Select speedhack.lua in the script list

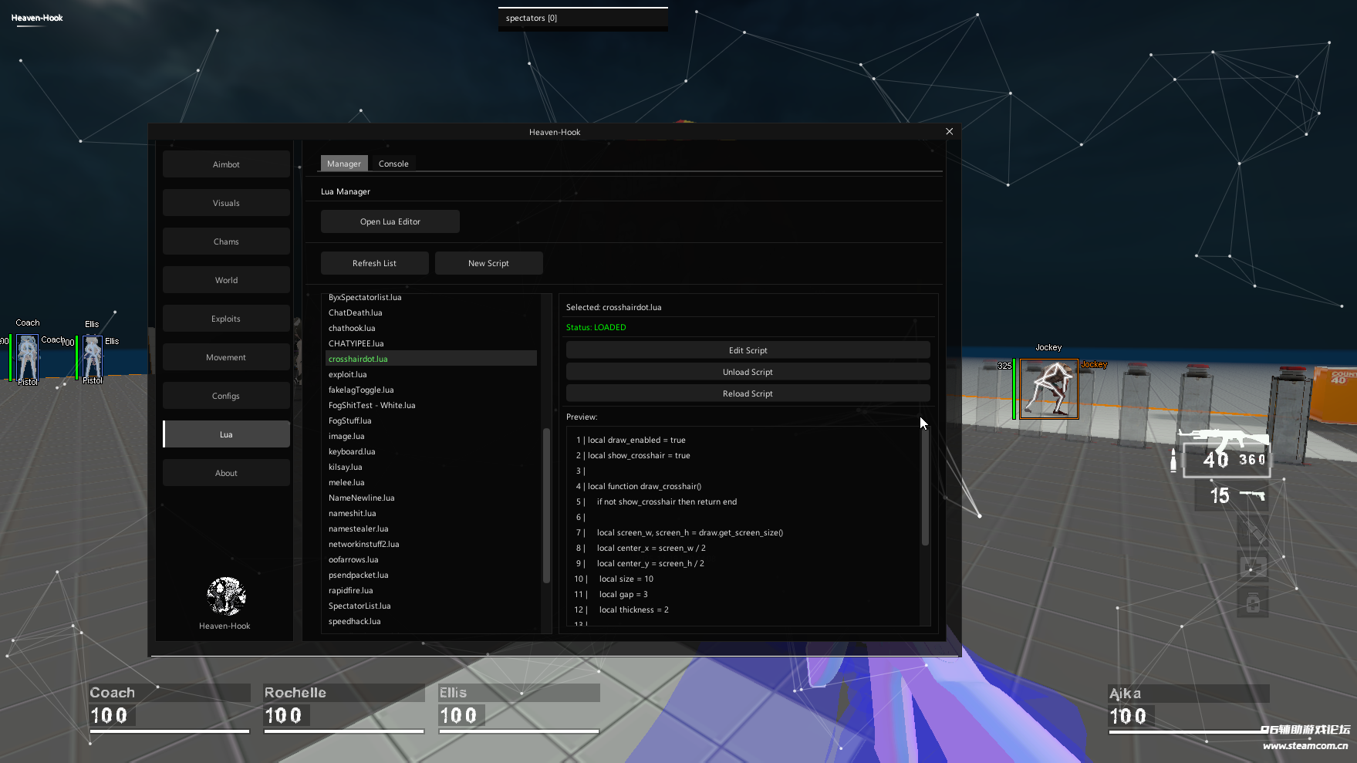click(x=355, y=621)
